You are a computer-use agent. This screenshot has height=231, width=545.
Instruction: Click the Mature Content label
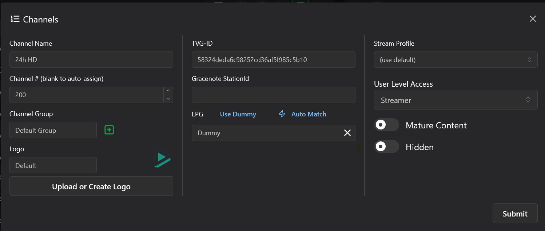(436, 125)
